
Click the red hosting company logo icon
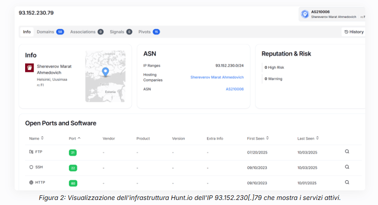click(29, 68)
